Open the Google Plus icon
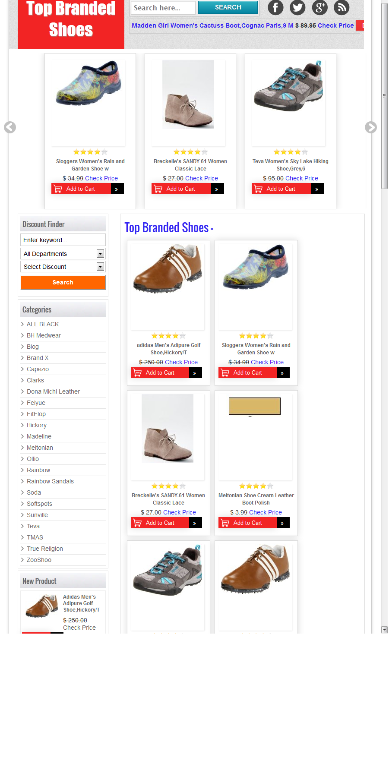389x773 pixels. point(320,7)
